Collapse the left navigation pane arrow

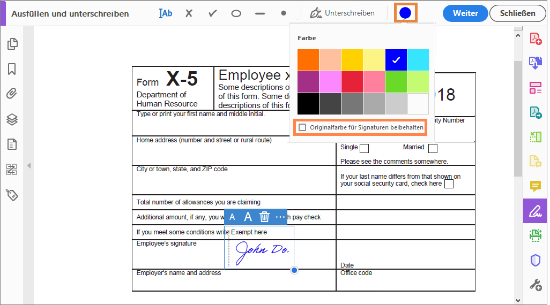point(29,166)
